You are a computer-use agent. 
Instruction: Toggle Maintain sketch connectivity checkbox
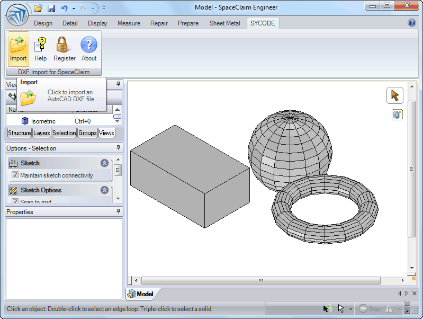pos(15,175)
